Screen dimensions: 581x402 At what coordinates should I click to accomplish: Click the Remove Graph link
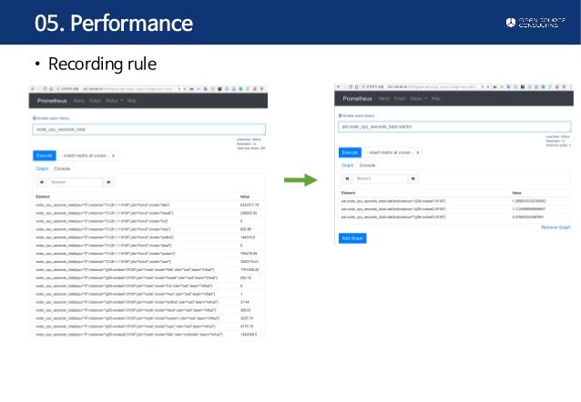(556, 227)
